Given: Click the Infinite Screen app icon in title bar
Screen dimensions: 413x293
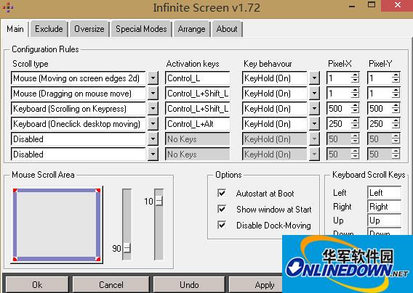Looking at the screenshot, I should pyautogui.click(x=8, y=7).
